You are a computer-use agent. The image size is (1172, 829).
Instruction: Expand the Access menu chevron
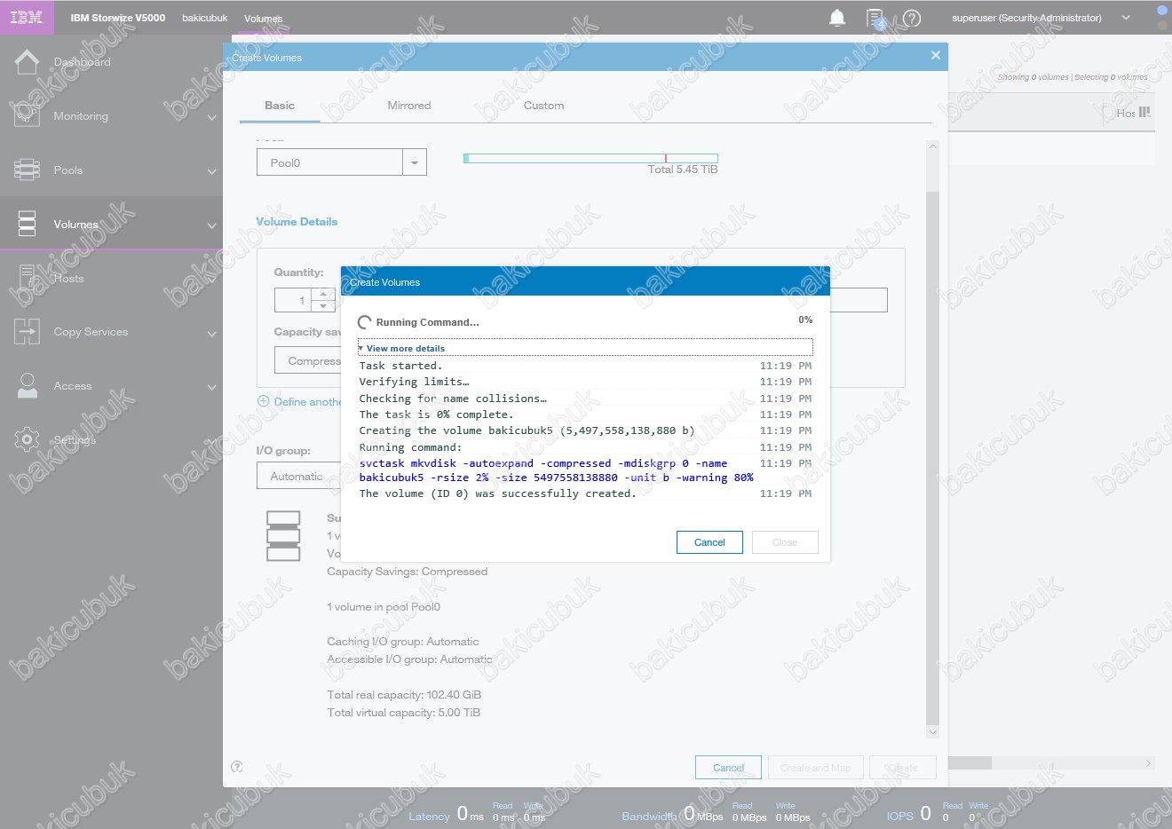[x=211, y=387]
